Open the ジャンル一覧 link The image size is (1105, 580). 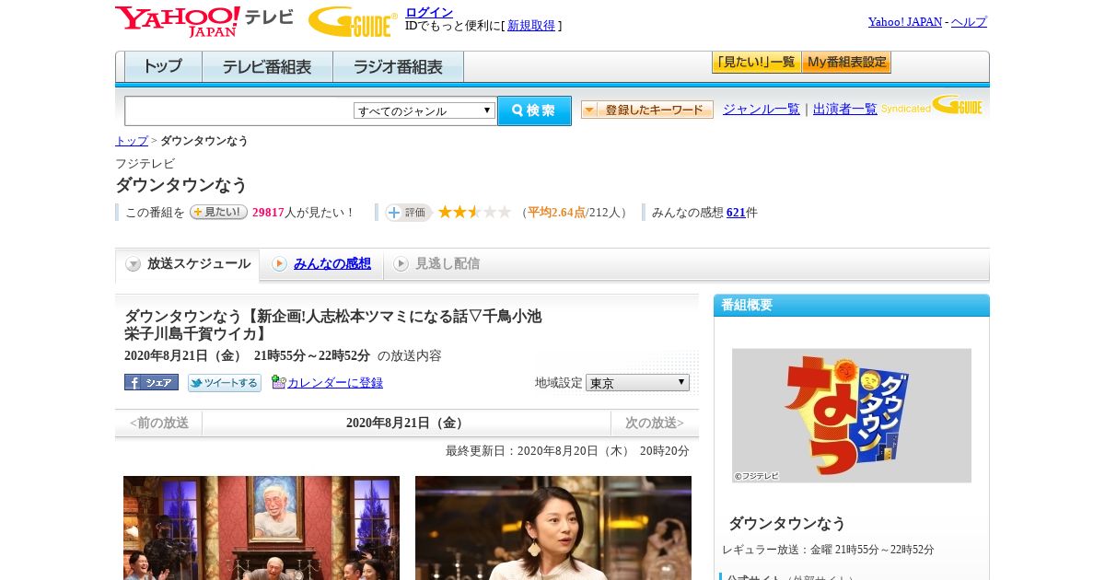click(x=762, y=109)
